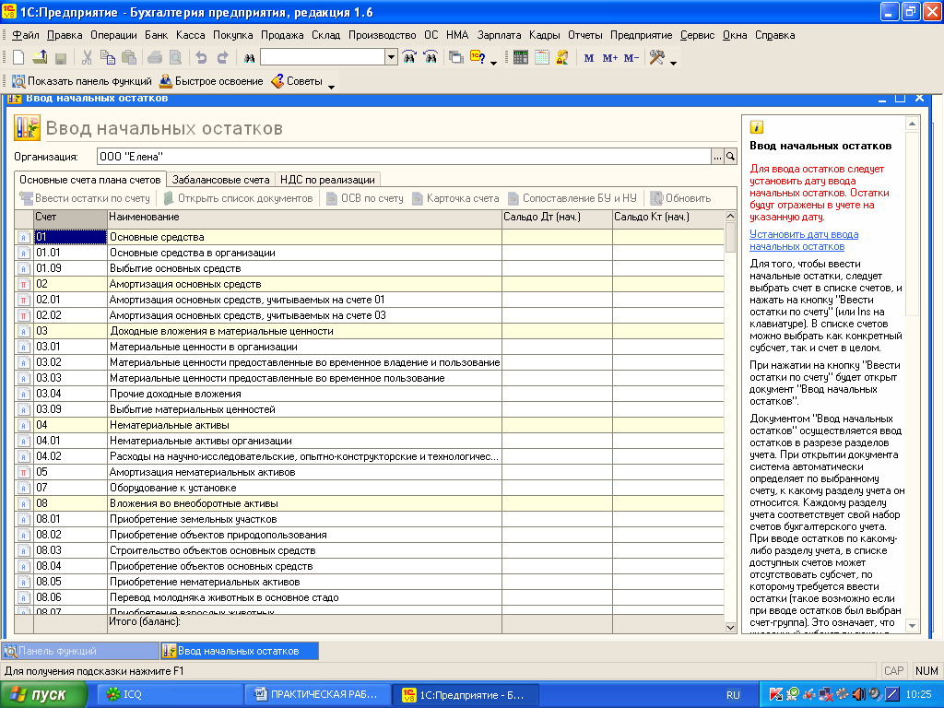Viewport: 944px width, 708px height.
Task: Click the Панель функций window tab at bottom
Action: pyautogui.click(x=80, y=651)
